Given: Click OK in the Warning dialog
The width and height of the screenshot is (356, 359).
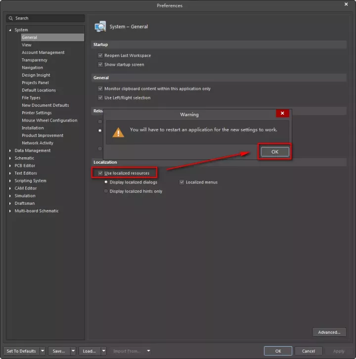Looking at the screenshot, I should coord(275,152).
